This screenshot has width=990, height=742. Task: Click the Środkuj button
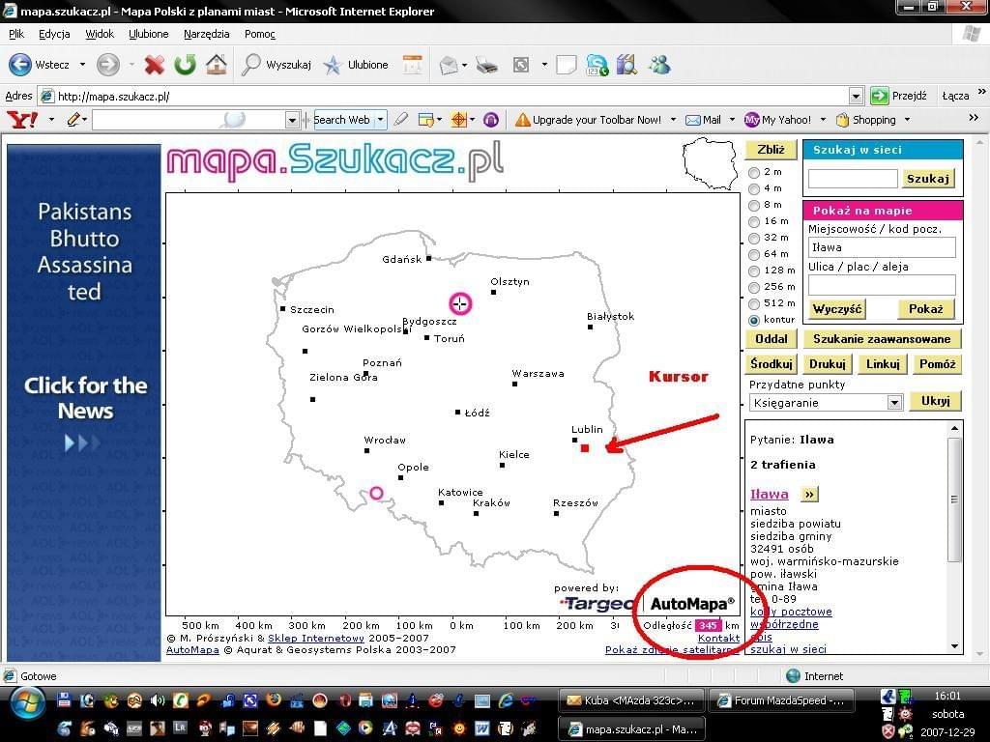[771, 364]
